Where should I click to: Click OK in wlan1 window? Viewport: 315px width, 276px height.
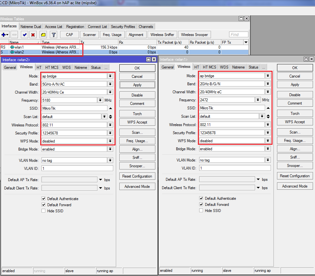tap(295, 68)
